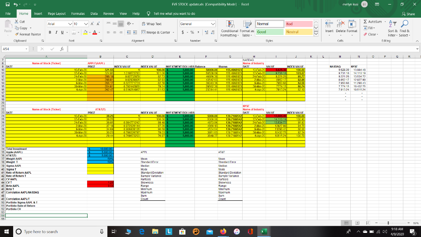Image resolution: width=421 pixels, height=237 pixels.
Task: Select the Format Painter brush
Action: click(16, 35)
